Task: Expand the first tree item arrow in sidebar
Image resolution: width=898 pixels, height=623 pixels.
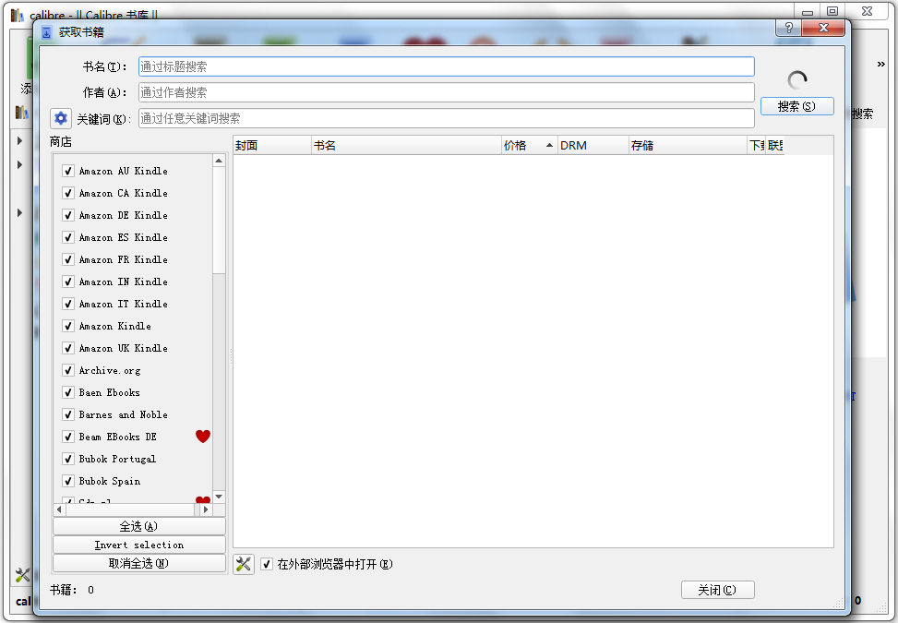Action: pyautogui.click(x=19, y=141)
